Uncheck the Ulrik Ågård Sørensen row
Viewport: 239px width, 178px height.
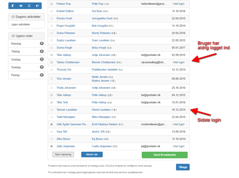[x=51, y=124]
